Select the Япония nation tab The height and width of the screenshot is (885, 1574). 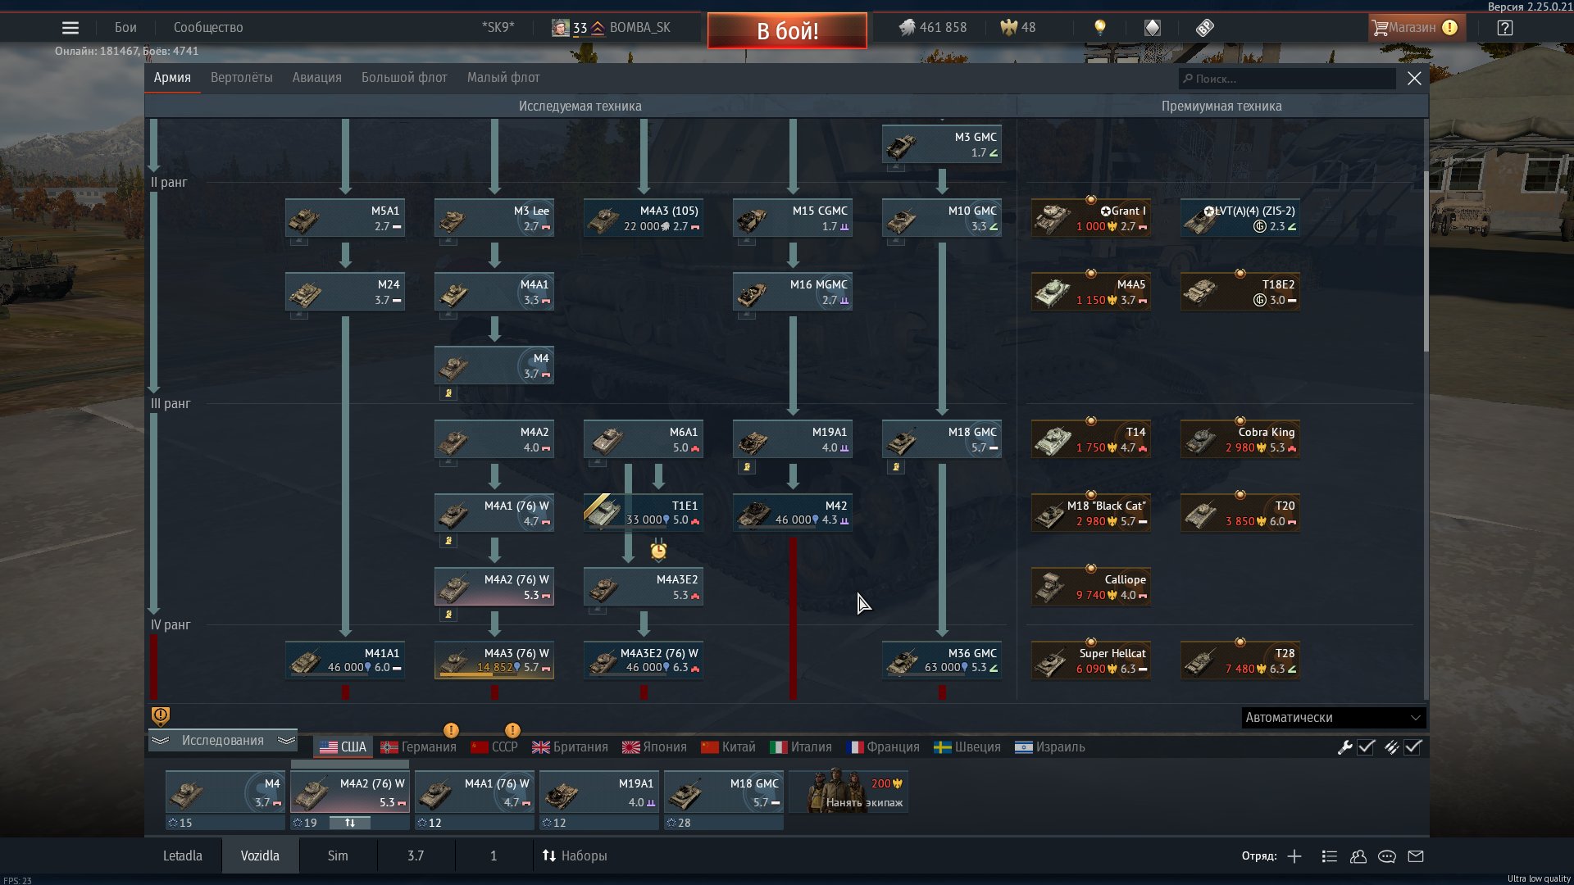(654, 747)
